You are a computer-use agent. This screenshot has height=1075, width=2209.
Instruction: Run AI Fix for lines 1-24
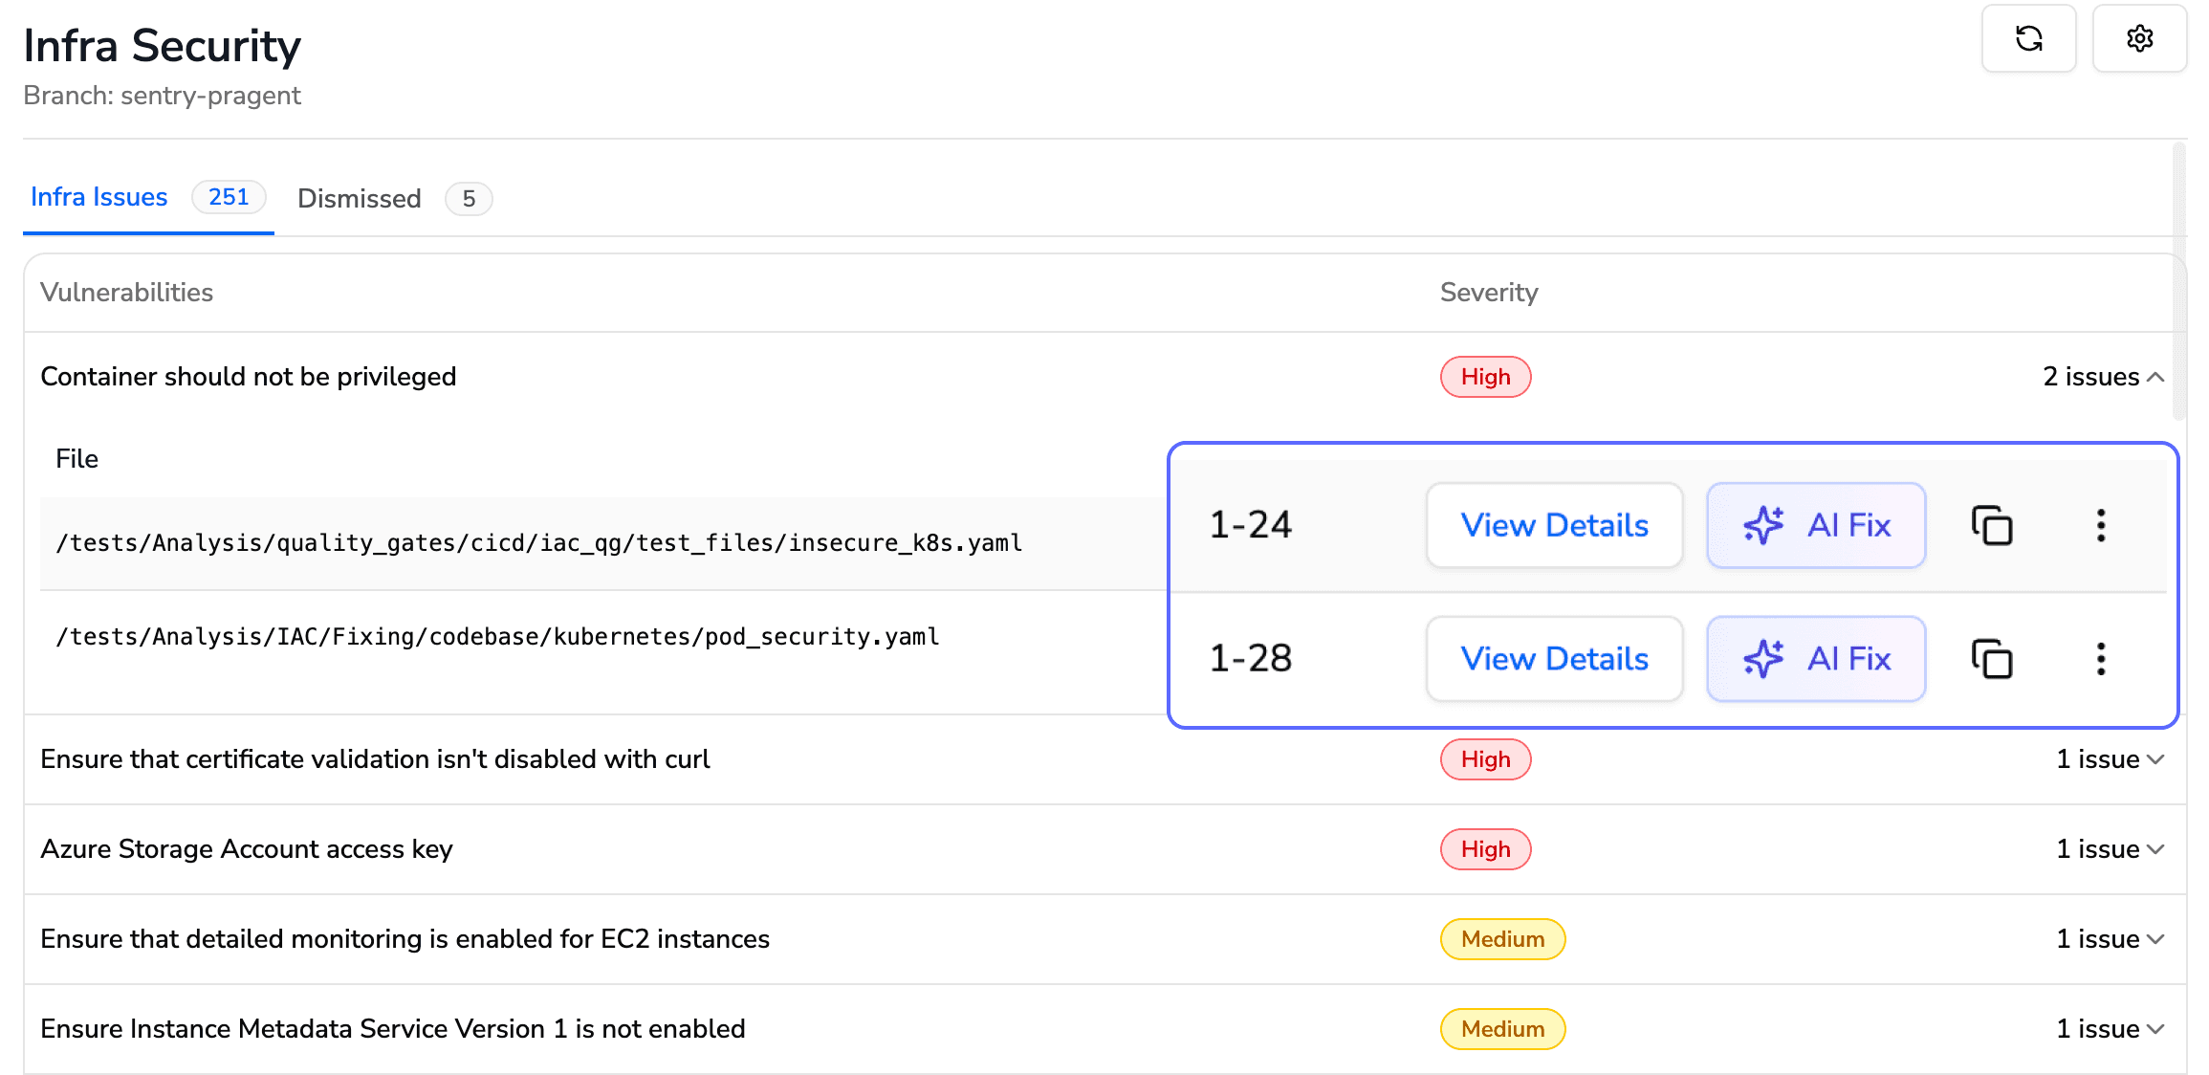[x=1816, y=525]
